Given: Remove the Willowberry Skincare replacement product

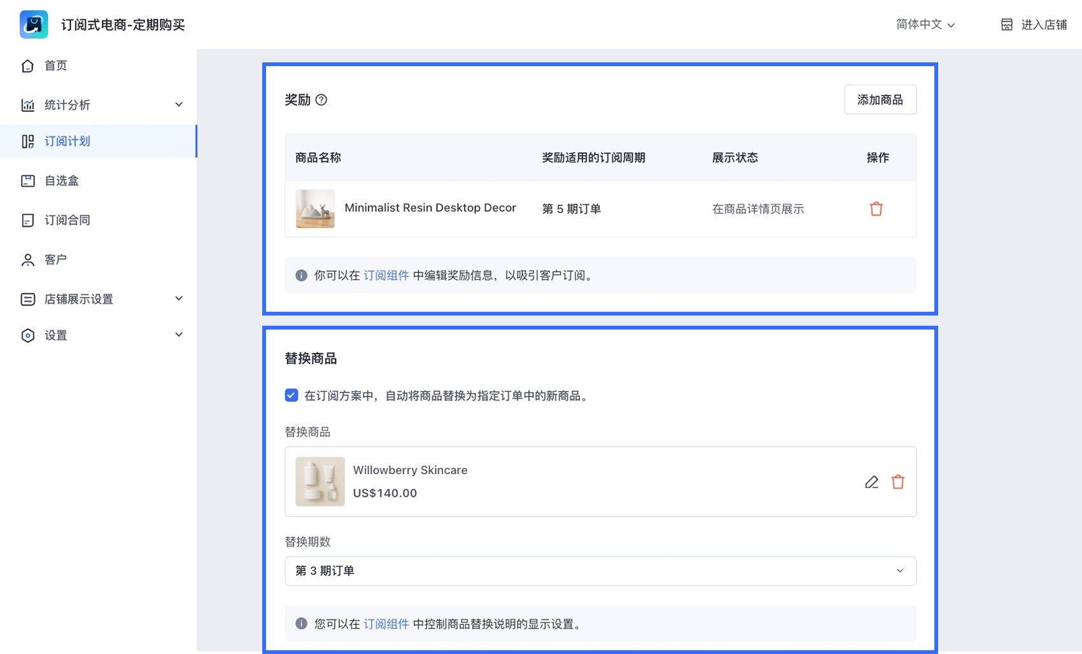Looking at the screenshot, I should tap(897, 482).
